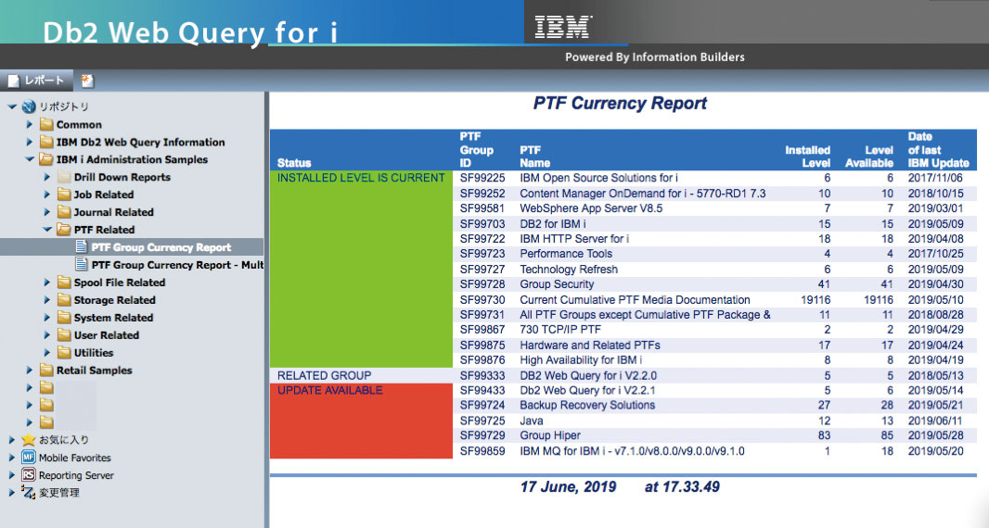This screenshot has width=989, height=528.
Task: Click the IBM logo in header
Action: (563, 27)
